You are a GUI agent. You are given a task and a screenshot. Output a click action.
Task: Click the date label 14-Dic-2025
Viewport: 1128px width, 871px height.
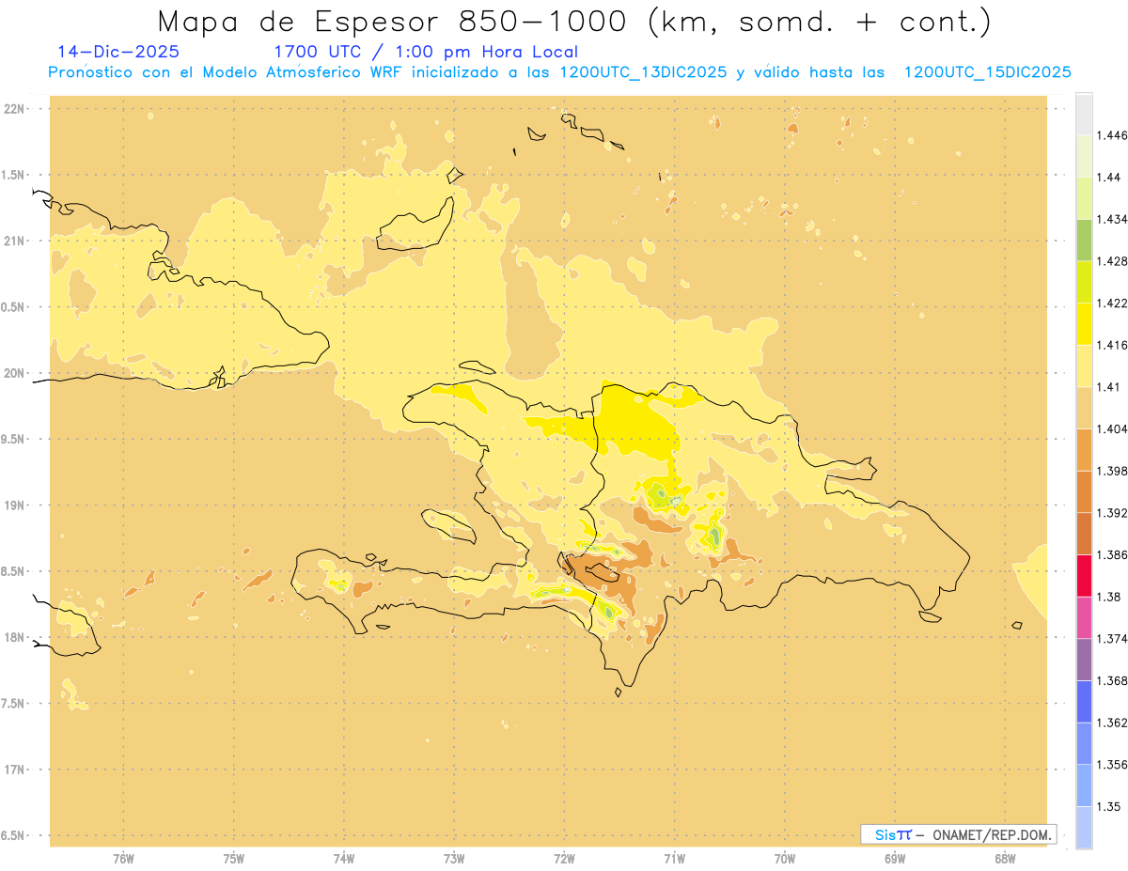117,52
